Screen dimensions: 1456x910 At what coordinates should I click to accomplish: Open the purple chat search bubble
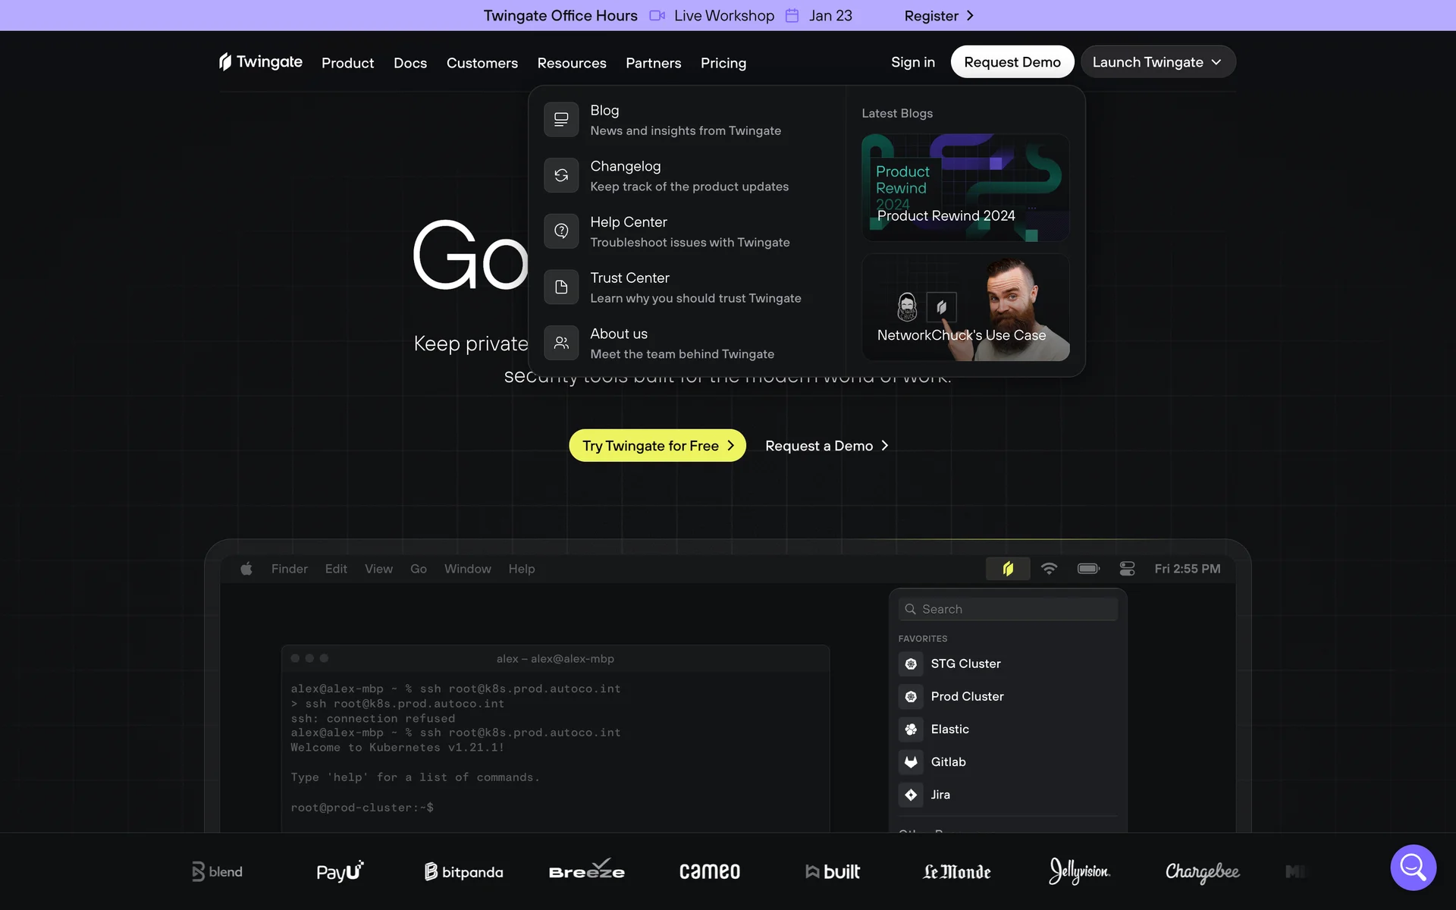pyautogui.click(x=1413, y=867)
